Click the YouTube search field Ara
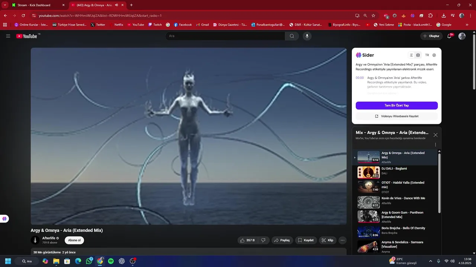The height and width of the screenshot is (267, 476). click(x=225, y=36)
